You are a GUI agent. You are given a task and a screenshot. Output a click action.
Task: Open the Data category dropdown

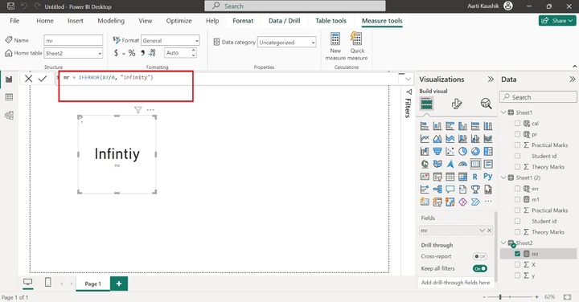pos(286,43)
